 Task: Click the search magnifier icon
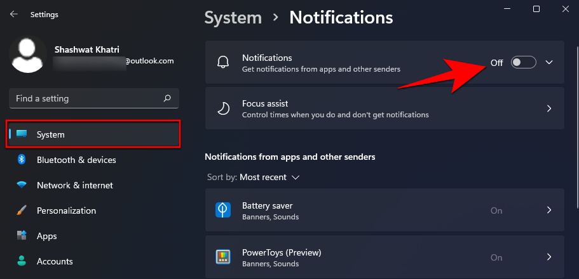coord(167,98)
